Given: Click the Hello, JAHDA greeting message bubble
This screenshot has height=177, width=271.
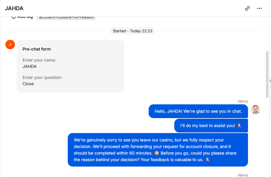Looking at the screenshot, I should [x=198, y=111].
